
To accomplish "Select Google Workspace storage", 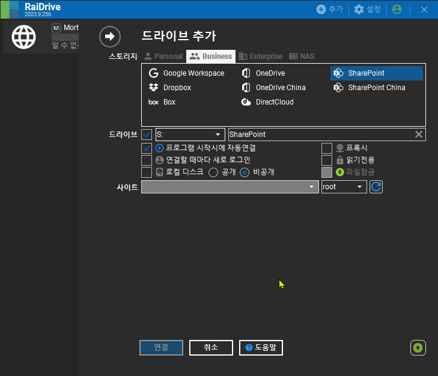I will (x=186, y=73).
